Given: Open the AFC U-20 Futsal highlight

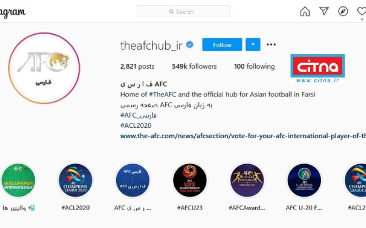Looking at the screenshot, I should pyautogui.click(x=304, y=180).
